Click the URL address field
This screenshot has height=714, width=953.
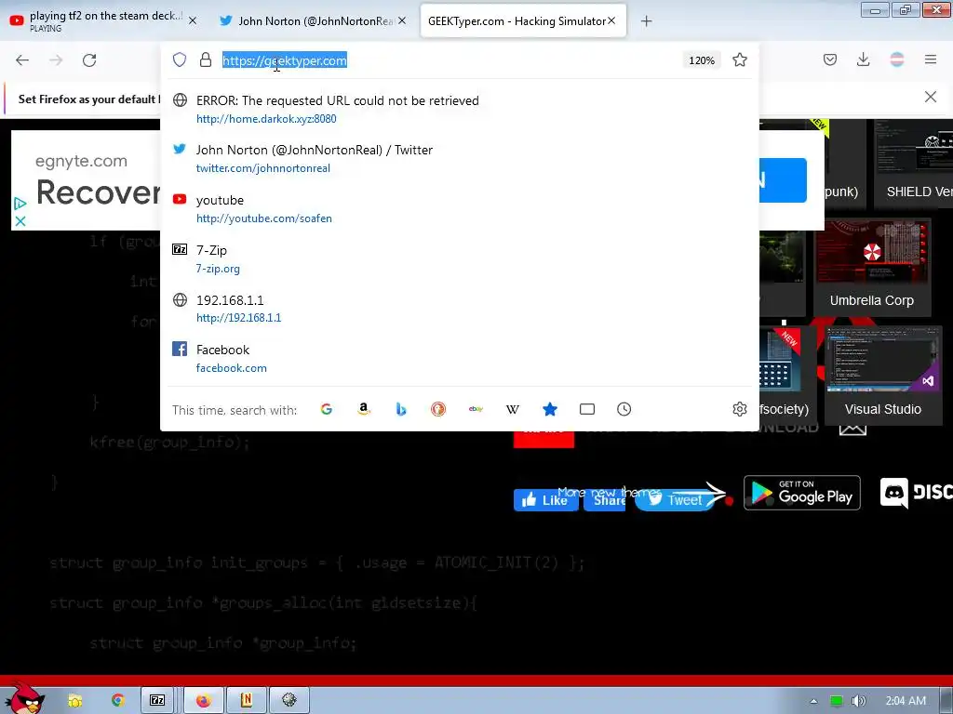(x=450, y=60)
